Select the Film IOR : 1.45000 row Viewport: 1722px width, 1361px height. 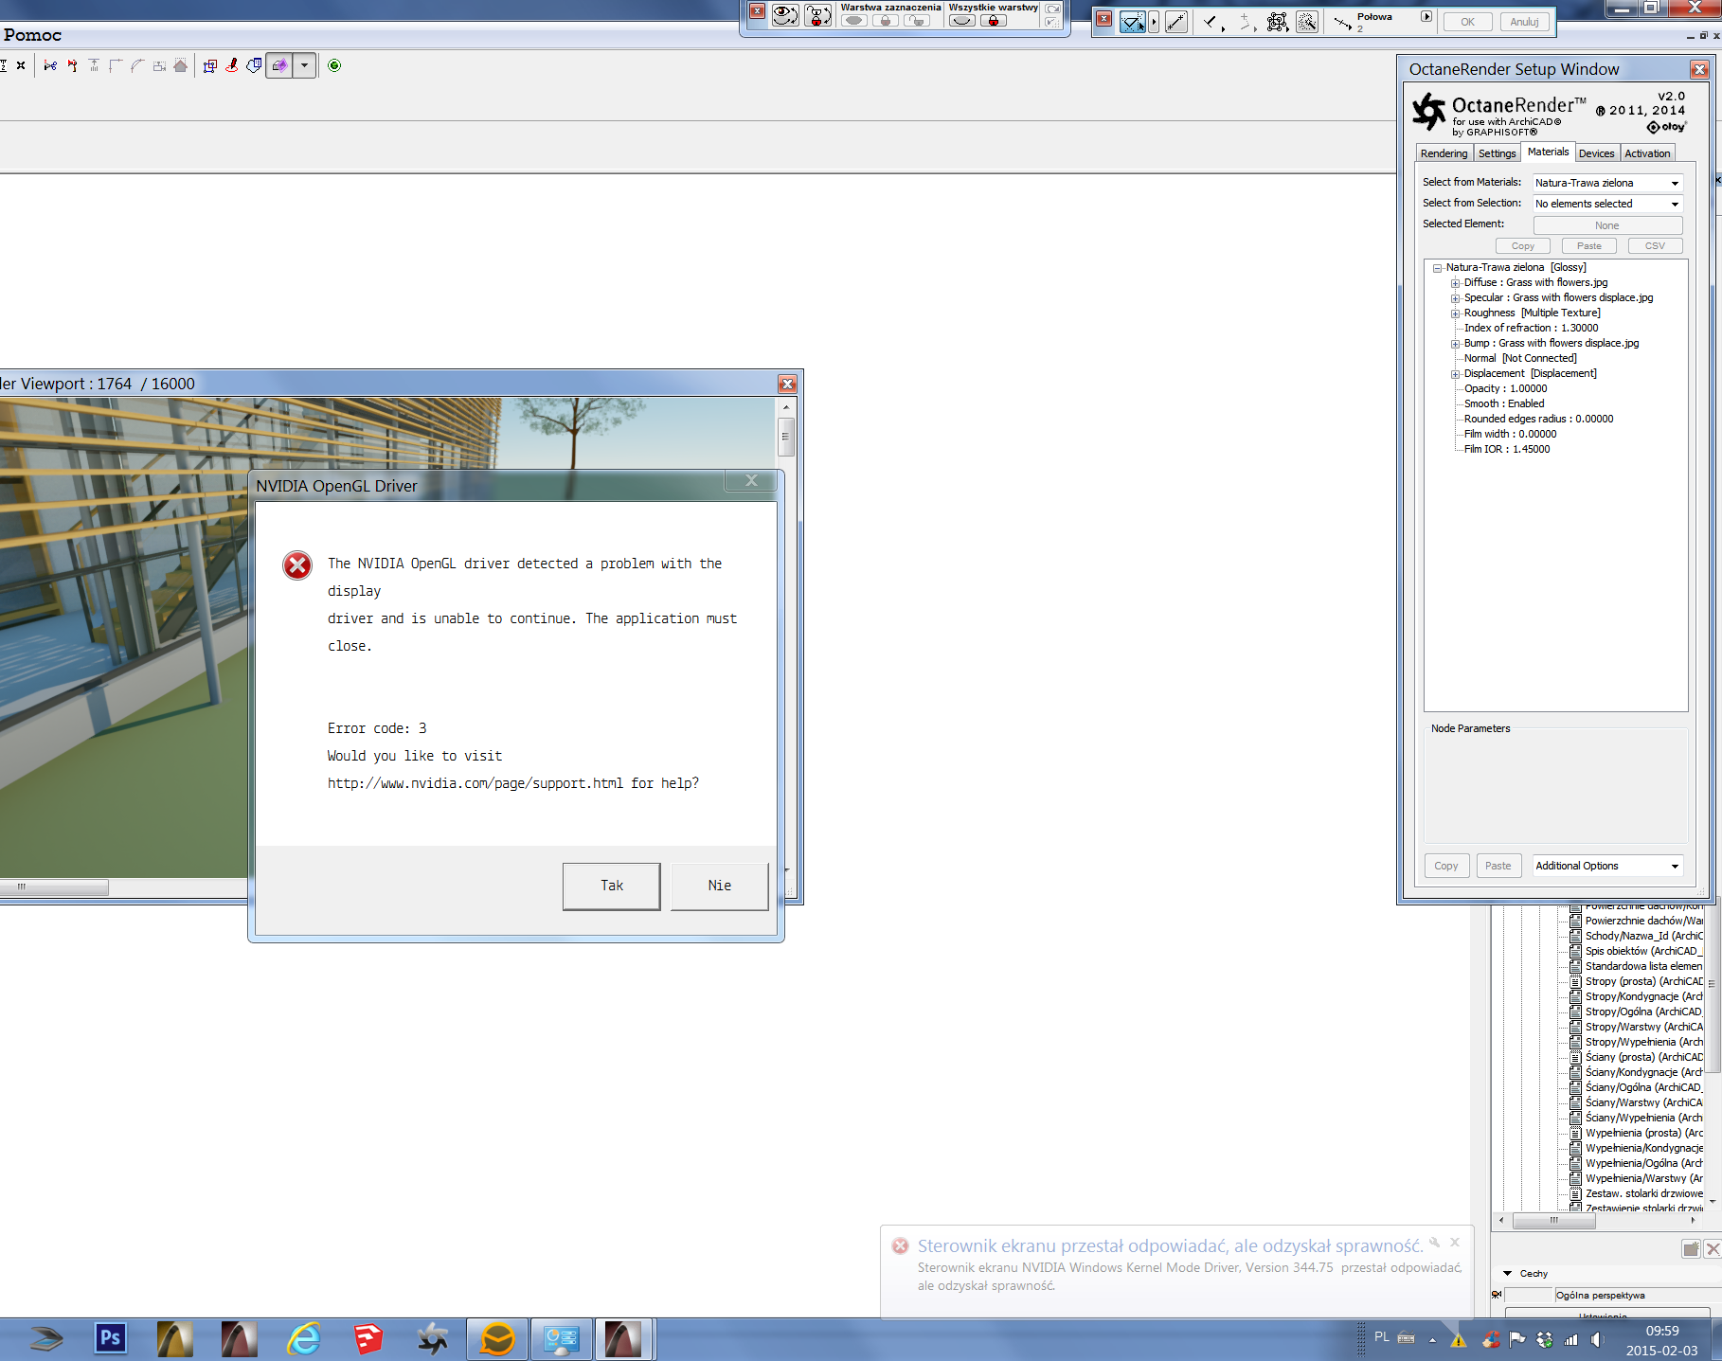point(1507,449)
